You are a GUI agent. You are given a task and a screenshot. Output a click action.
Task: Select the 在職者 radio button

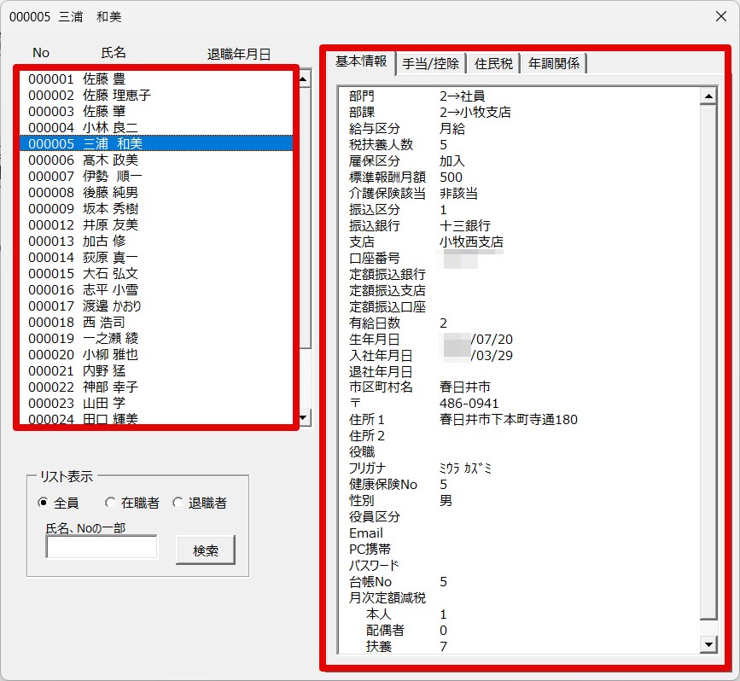(110, 503)
